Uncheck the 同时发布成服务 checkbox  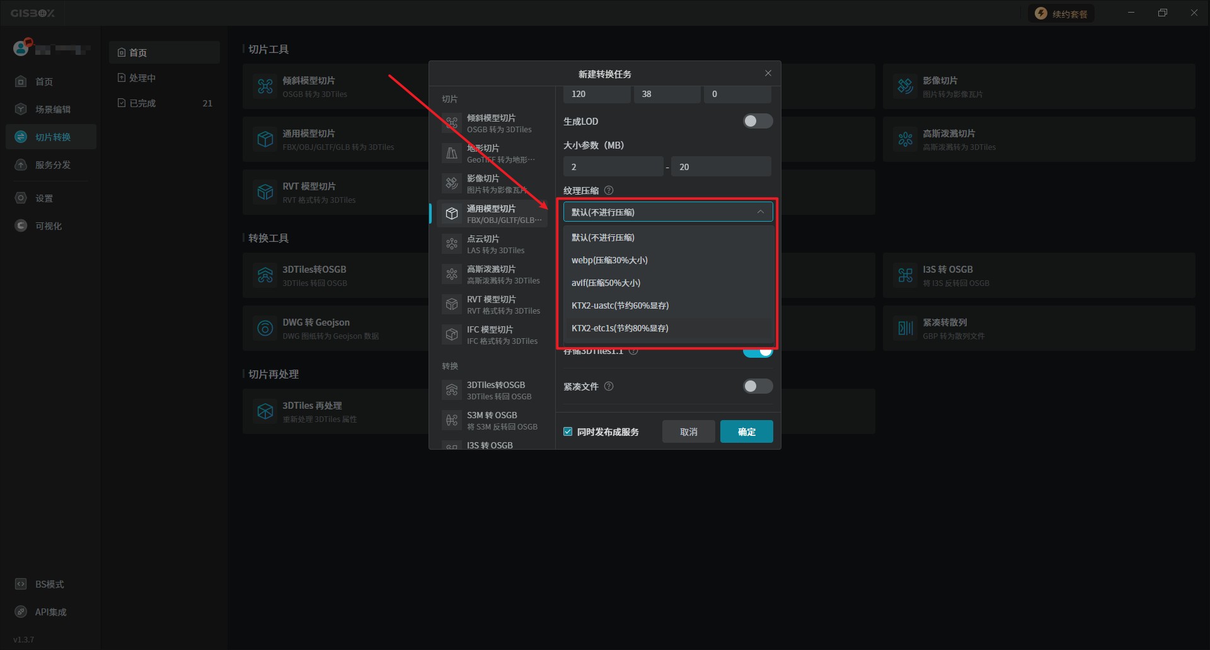coord(568,432)
